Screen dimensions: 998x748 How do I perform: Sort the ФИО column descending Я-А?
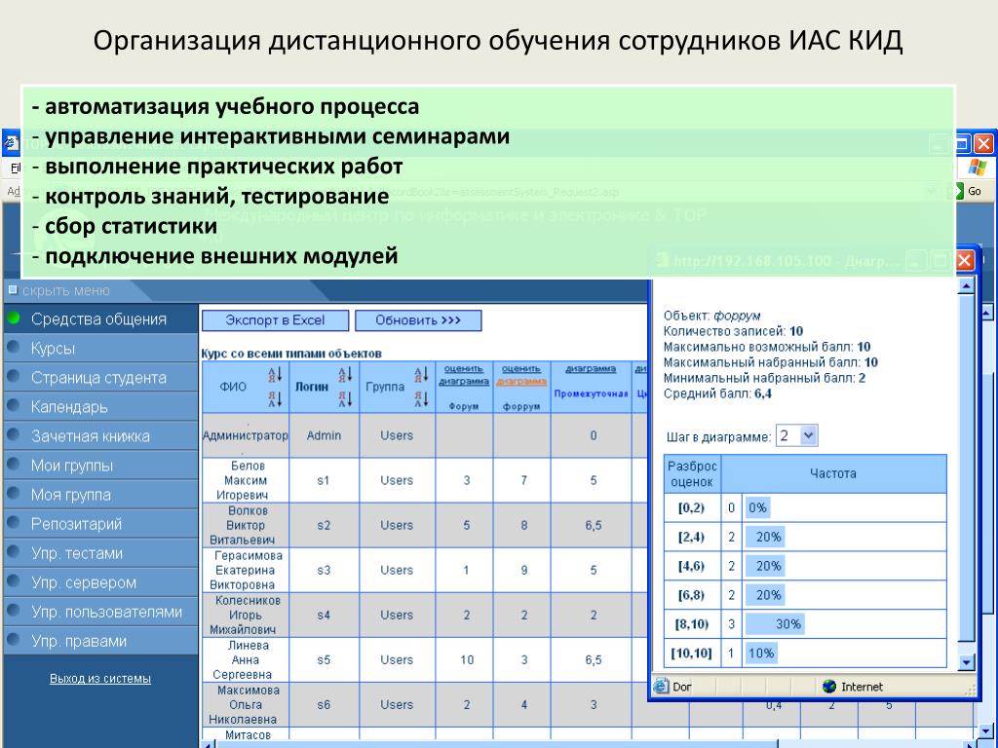(275, 398)
